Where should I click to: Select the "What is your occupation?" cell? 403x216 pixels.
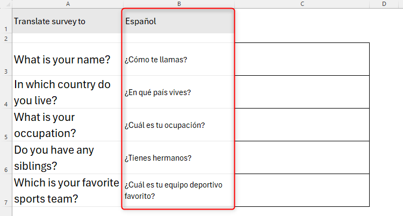click(x=67, y=125)
